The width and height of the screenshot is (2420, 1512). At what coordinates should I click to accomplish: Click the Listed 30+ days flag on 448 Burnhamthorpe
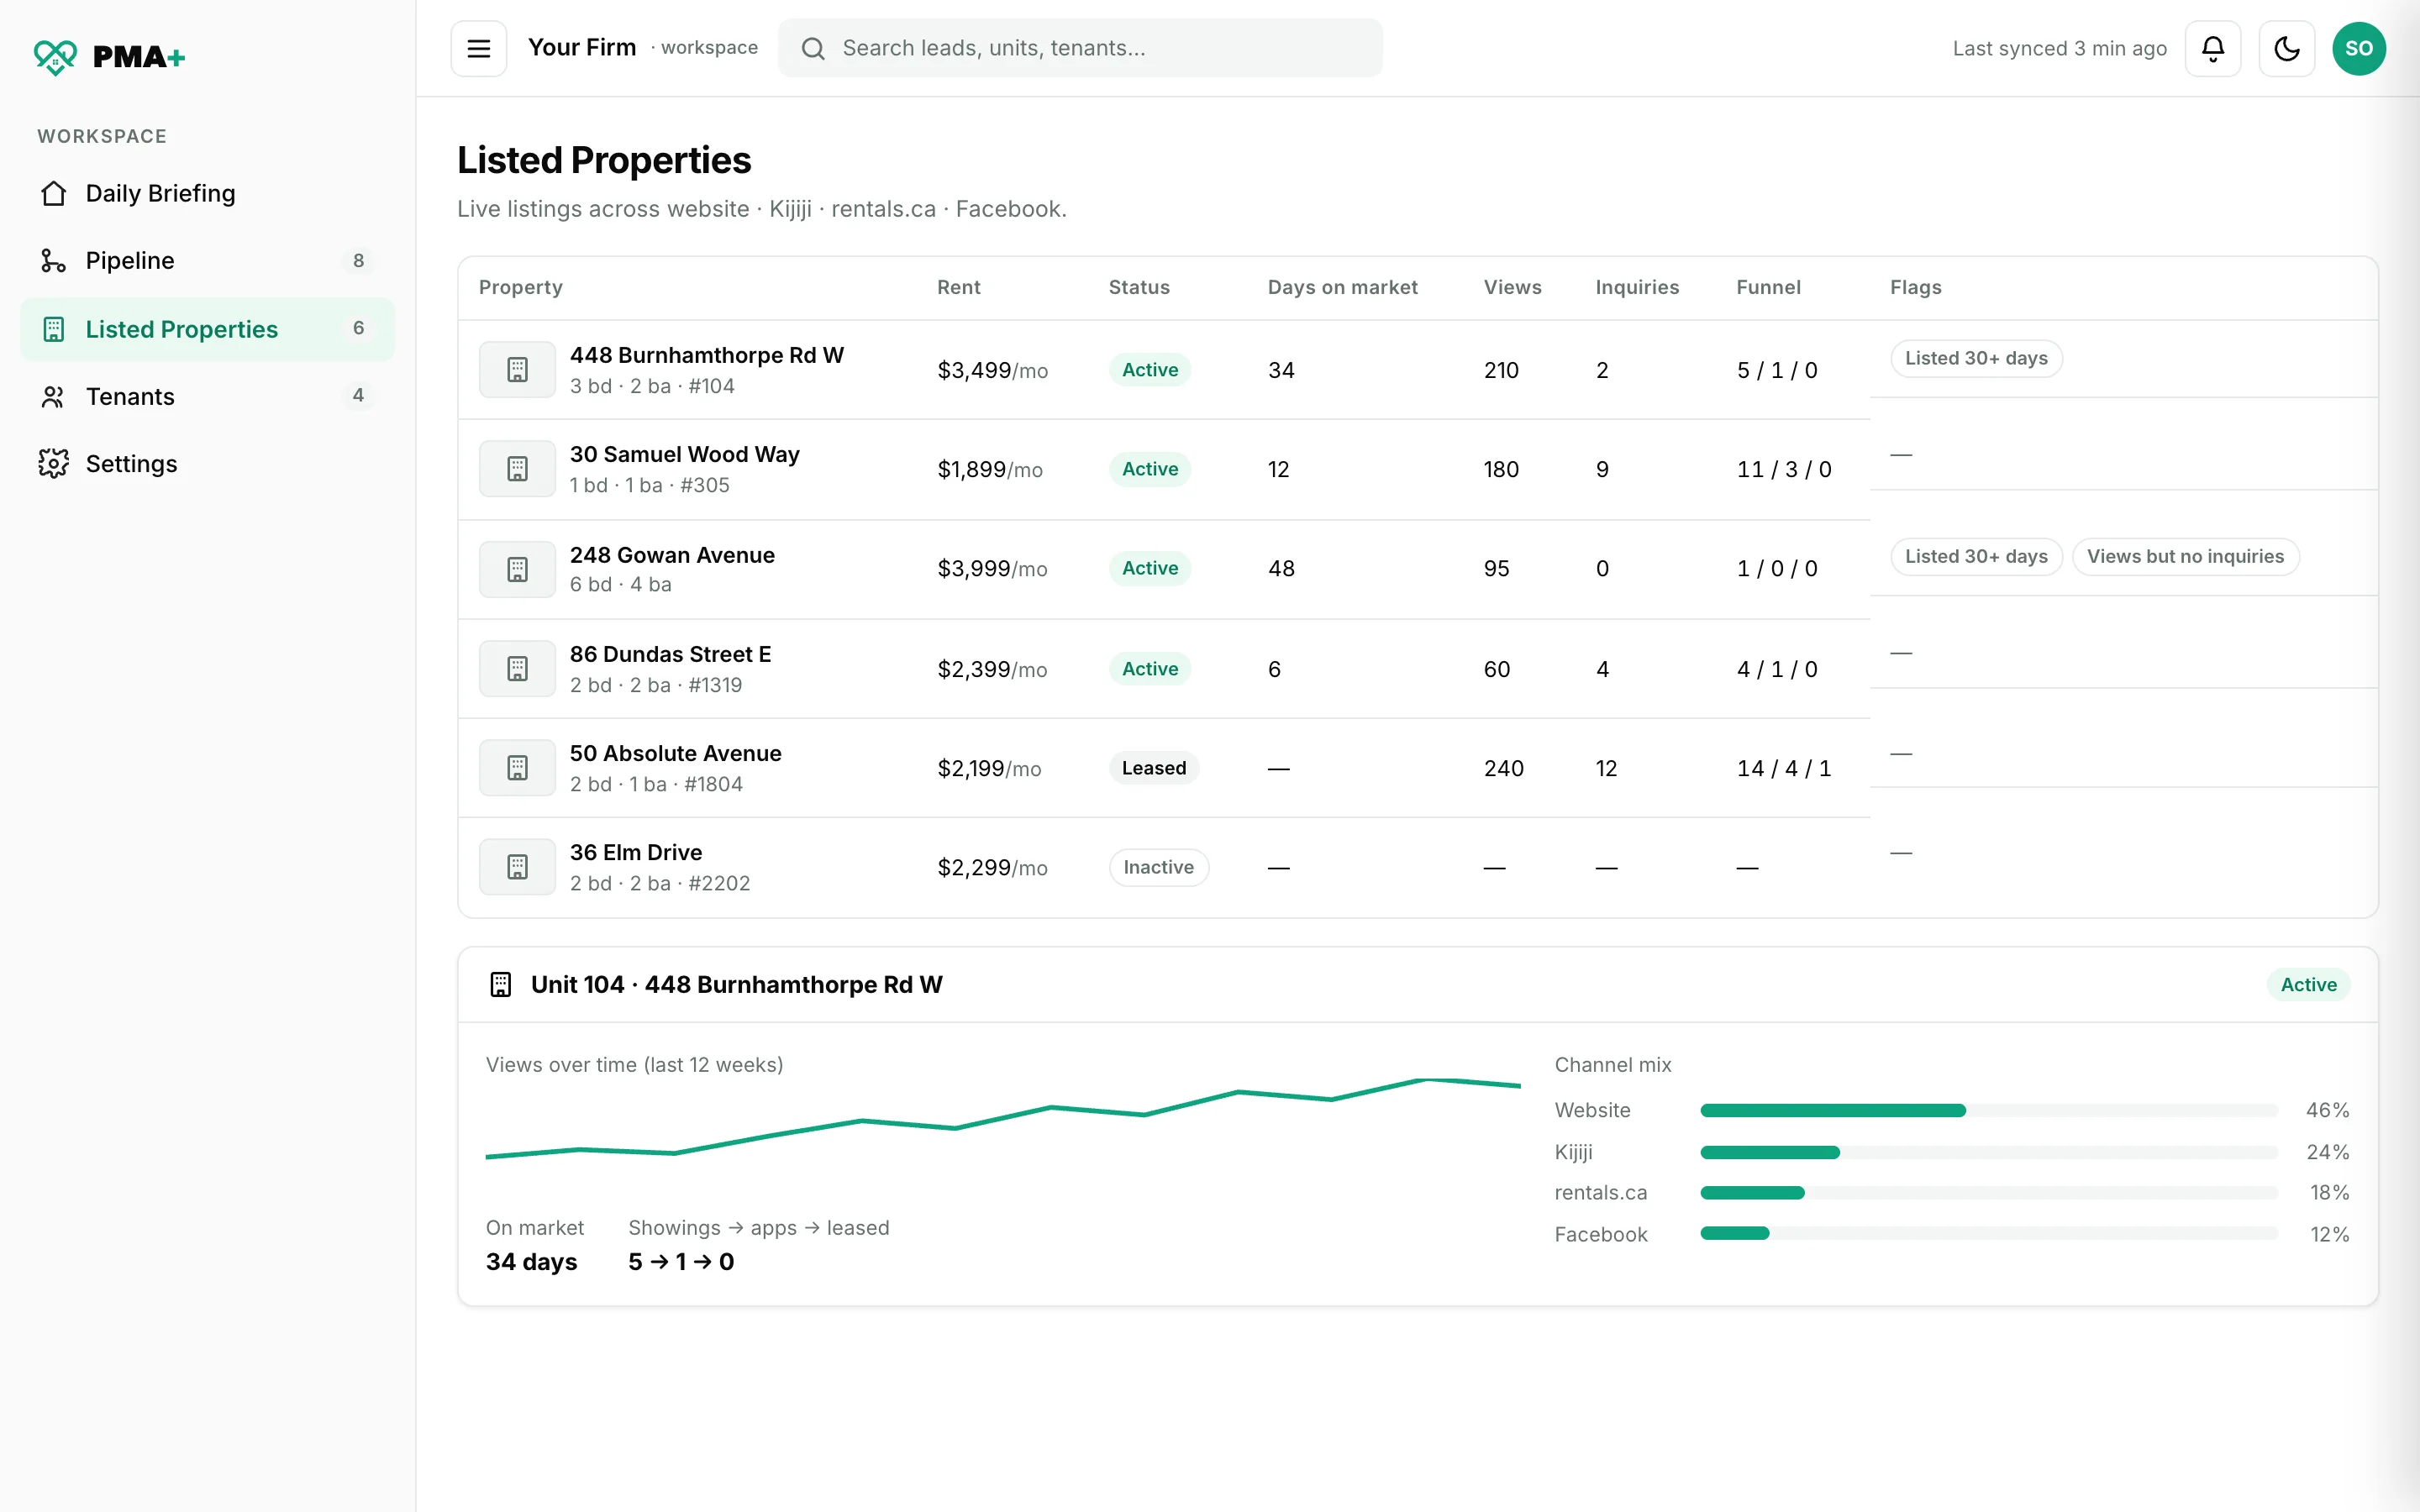pyautogui.click(x=1976, y=358)
